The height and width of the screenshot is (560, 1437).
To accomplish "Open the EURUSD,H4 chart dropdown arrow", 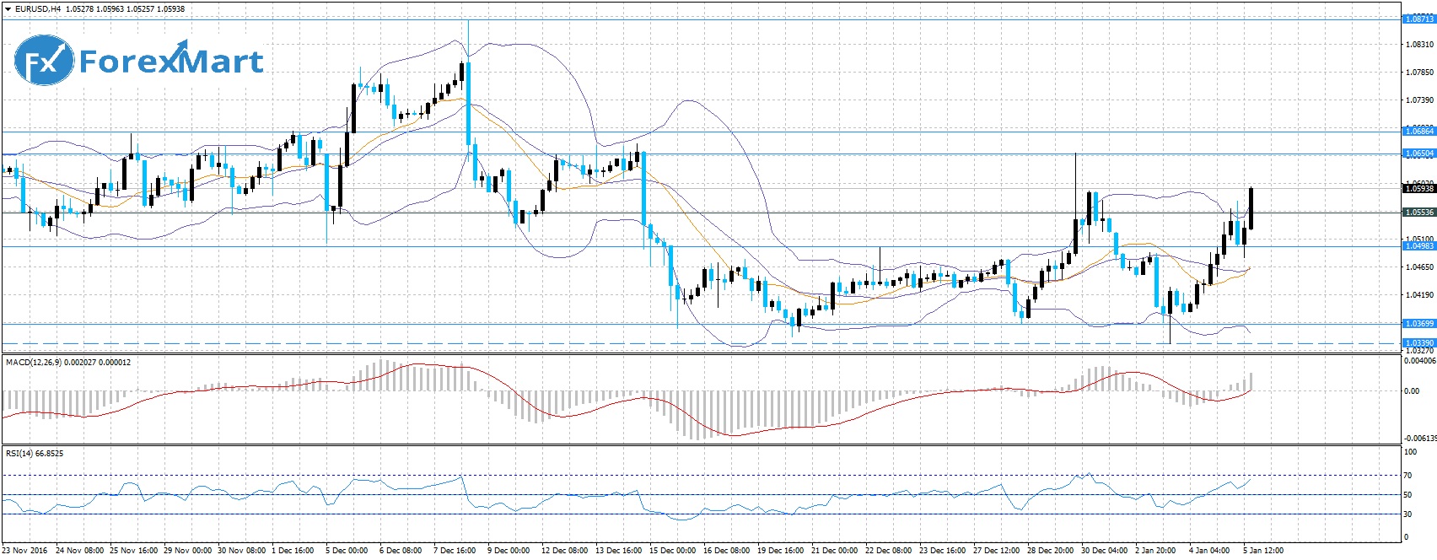I will pos(8,9).
